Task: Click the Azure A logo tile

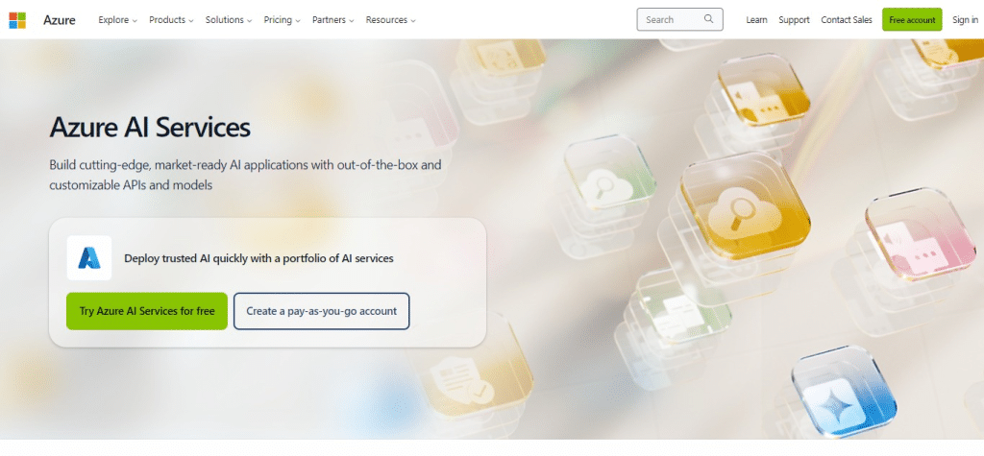Action: [x=89, y=258]
